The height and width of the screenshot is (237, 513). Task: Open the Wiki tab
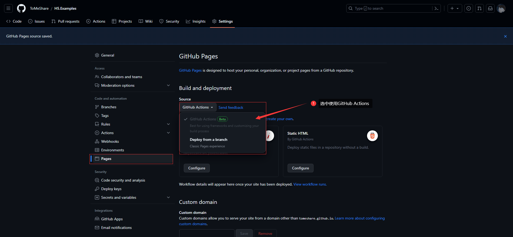[146, 21]
